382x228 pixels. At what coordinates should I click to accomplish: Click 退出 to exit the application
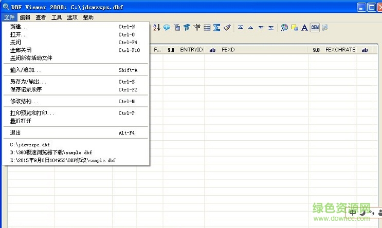point(15,132)
